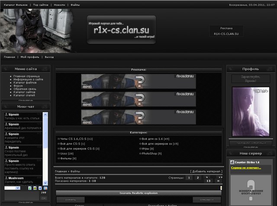Click the second r1x-cs.clan.su ad banner
Screen dimensions: 277x206
click(x=138, y=99)
